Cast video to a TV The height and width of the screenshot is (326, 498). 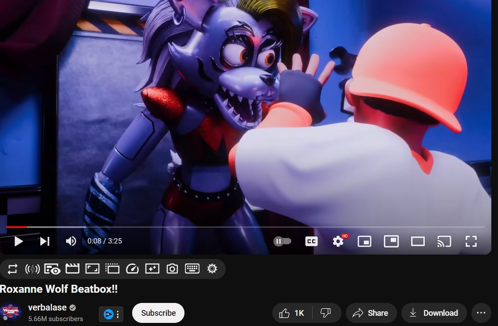(444, 241)
